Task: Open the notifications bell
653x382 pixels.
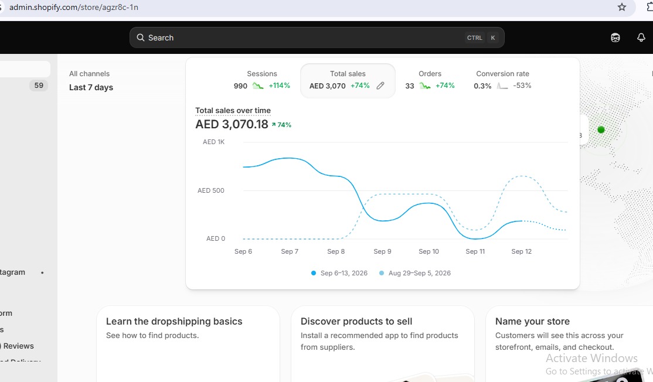Action: pyautogui.click(x=641, y=37)
